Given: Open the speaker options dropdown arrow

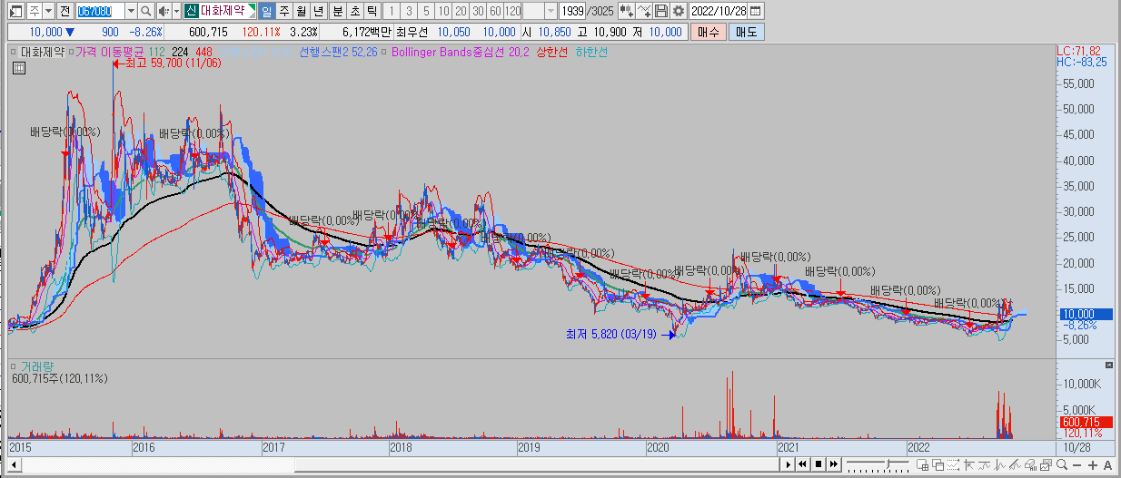Looking at the screenshot, I should pyautogui.click(x=174, y=11).
